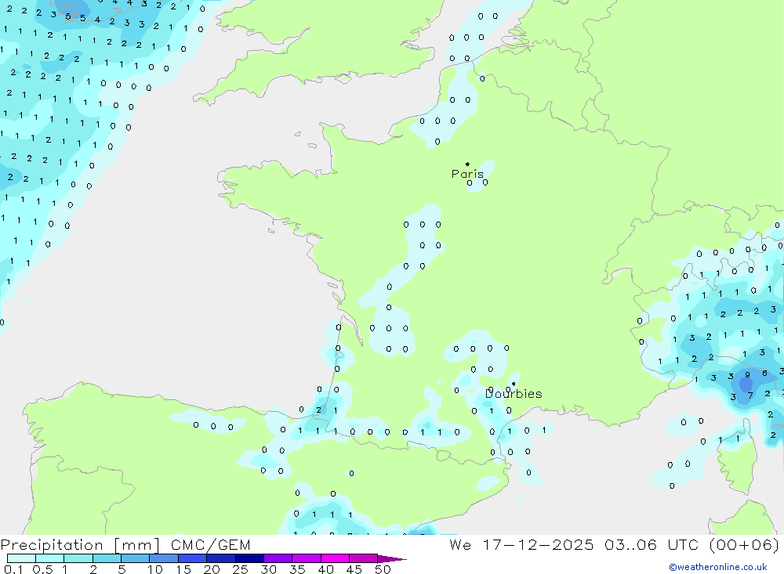The height and width of the screenshot is (574, 784).
Task: Pick the 45–50 mm legend swatch
Action: click(364, 558)
